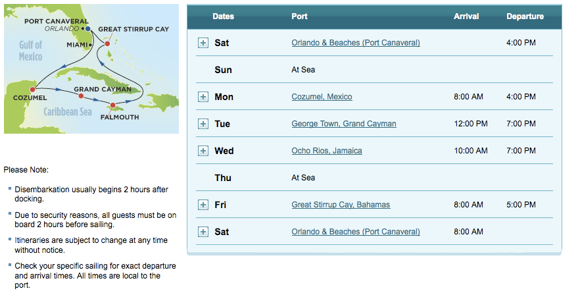Open George Town, Grand Cayman link
Image resolution: width=580 pixels, height=293 pixels.
(x=344, y=124)
